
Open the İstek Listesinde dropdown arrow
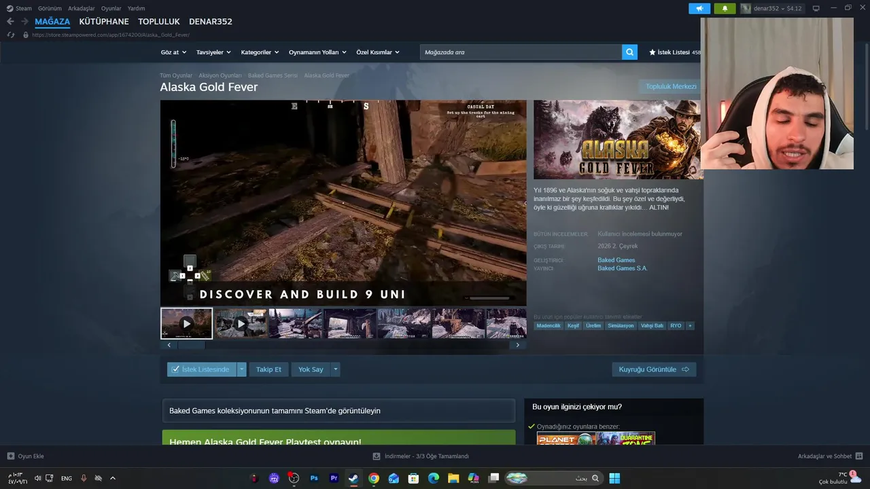[242, 369]
